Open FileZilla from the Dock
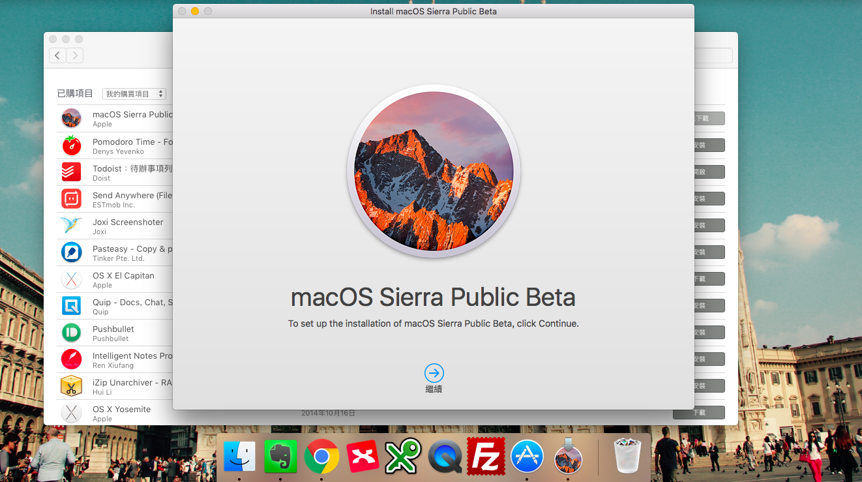Image resolution: width=862 pixels, height=482 pixels. point(486,456)
